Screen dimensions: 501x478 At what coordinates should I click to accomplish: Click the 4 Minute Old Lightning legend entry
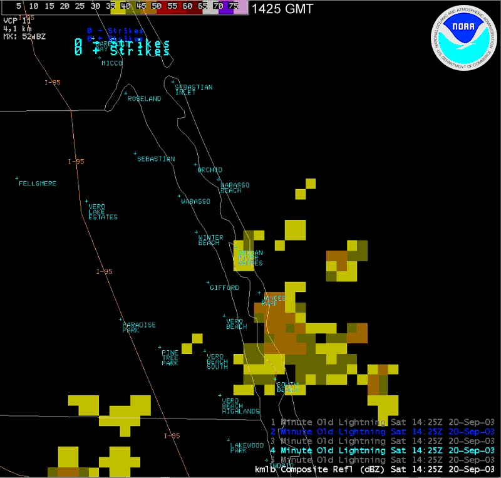pos(382,450)
